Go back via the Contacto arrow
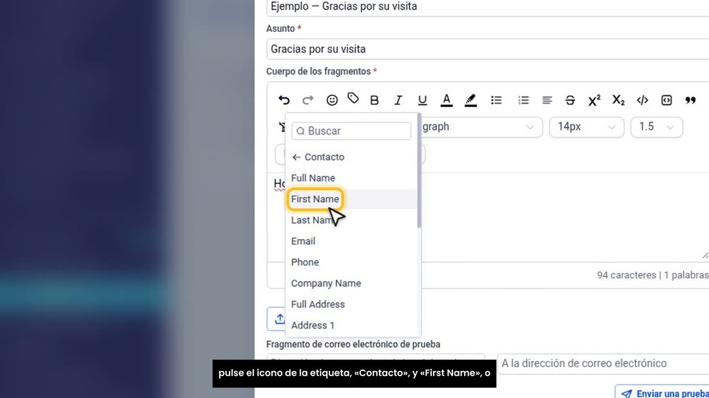 coord(296,157)
